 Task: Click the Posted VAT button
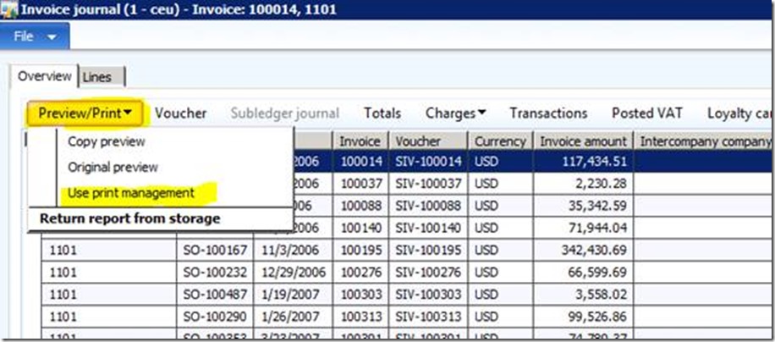coord(647,113)
